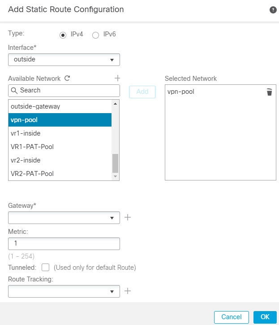Select the IPv6 radio button
The image size is (279, 325).
click(95, 35)
